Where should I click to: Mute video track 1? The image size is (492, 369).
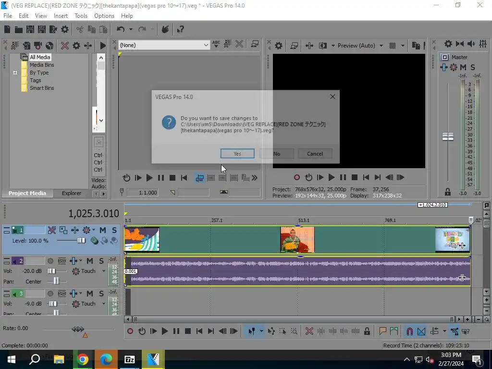coord(103,230)
